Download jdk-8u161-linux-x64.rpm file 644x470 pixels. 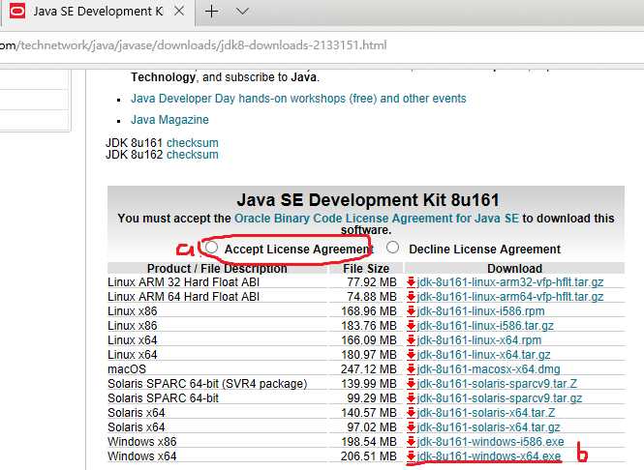coord(479,340)
